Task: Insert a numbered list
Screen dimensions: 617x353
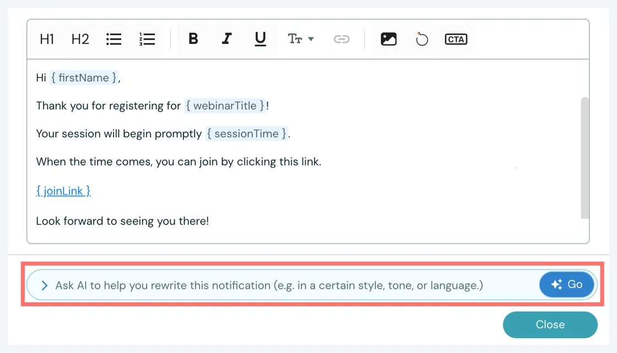Action: 147,39
